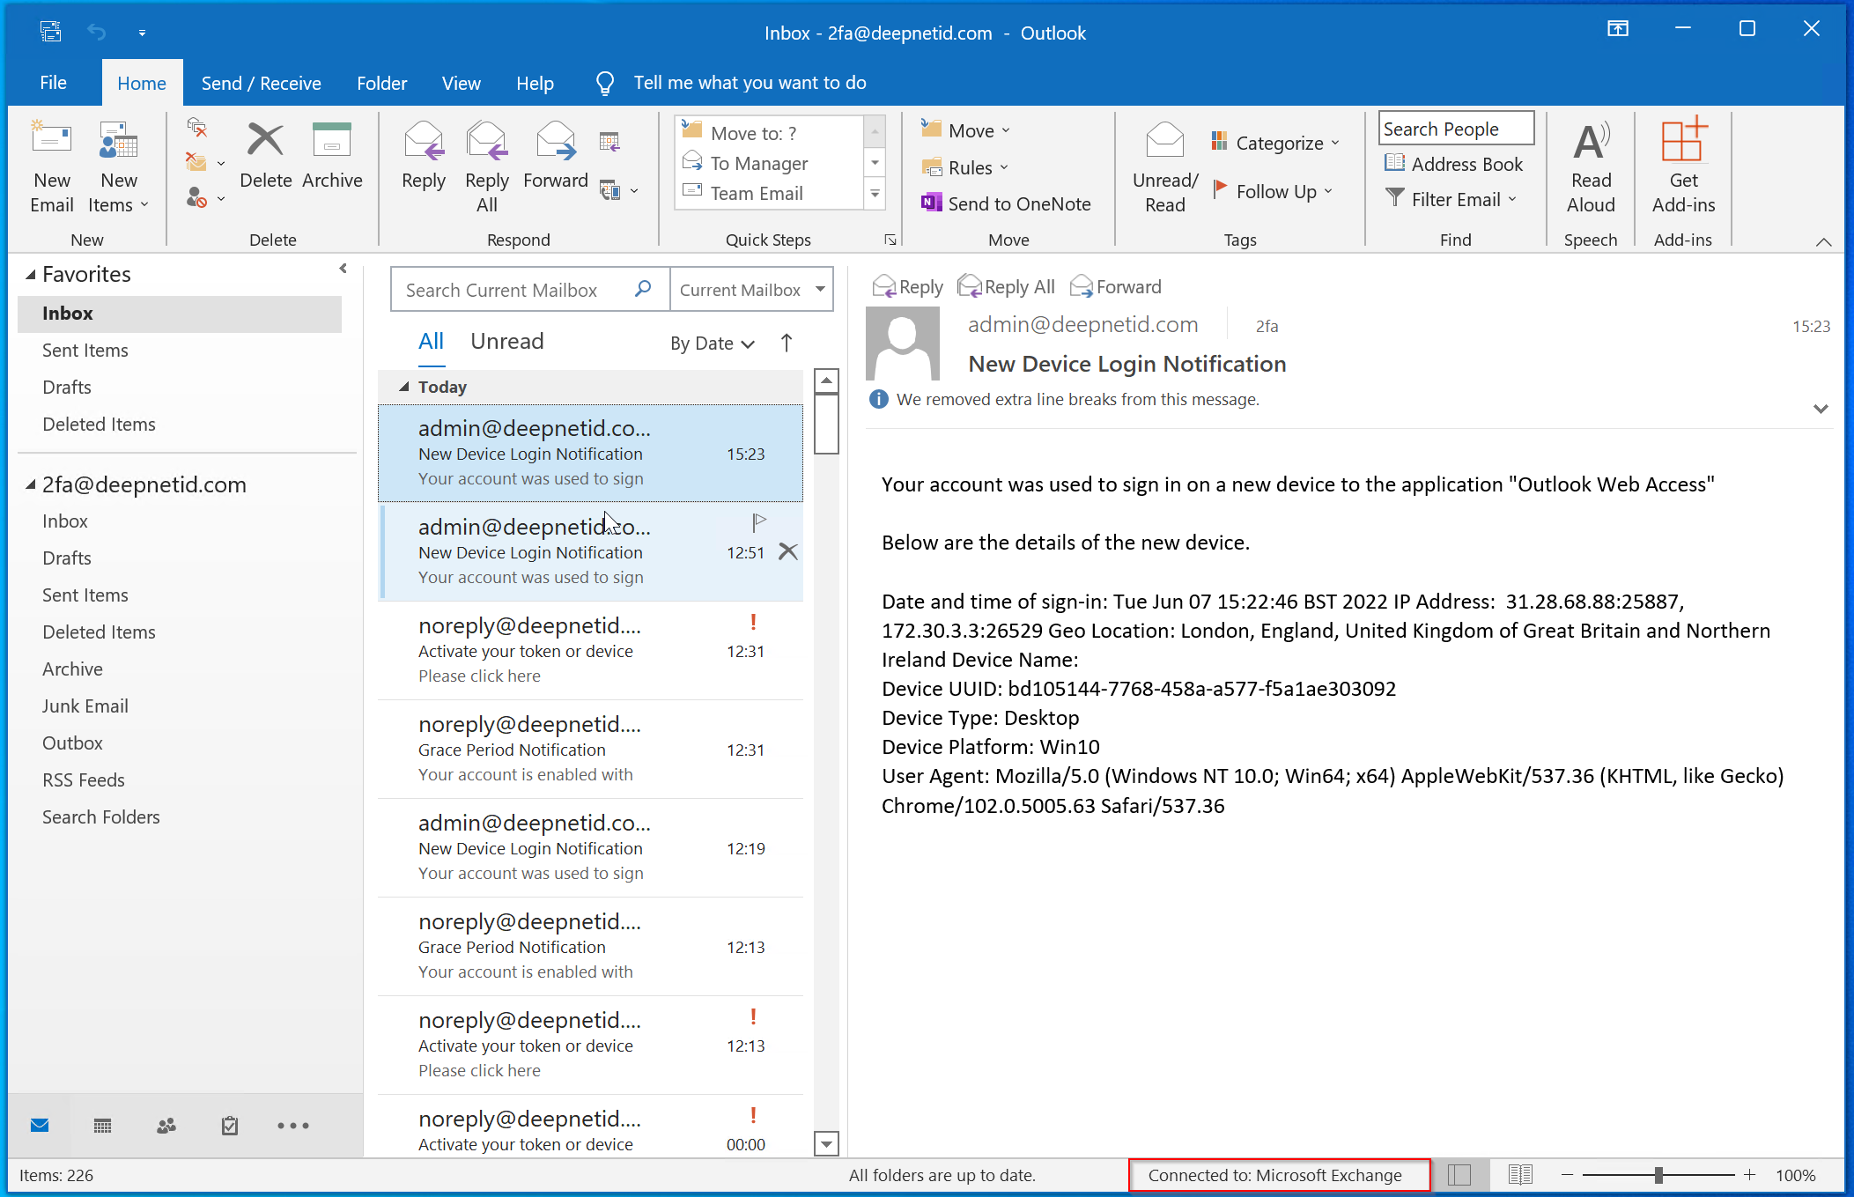The height and width of the screenshot is (1197, 1854).
Task: Open Get Add-ins icon
Action: (x=1683, y=141)
